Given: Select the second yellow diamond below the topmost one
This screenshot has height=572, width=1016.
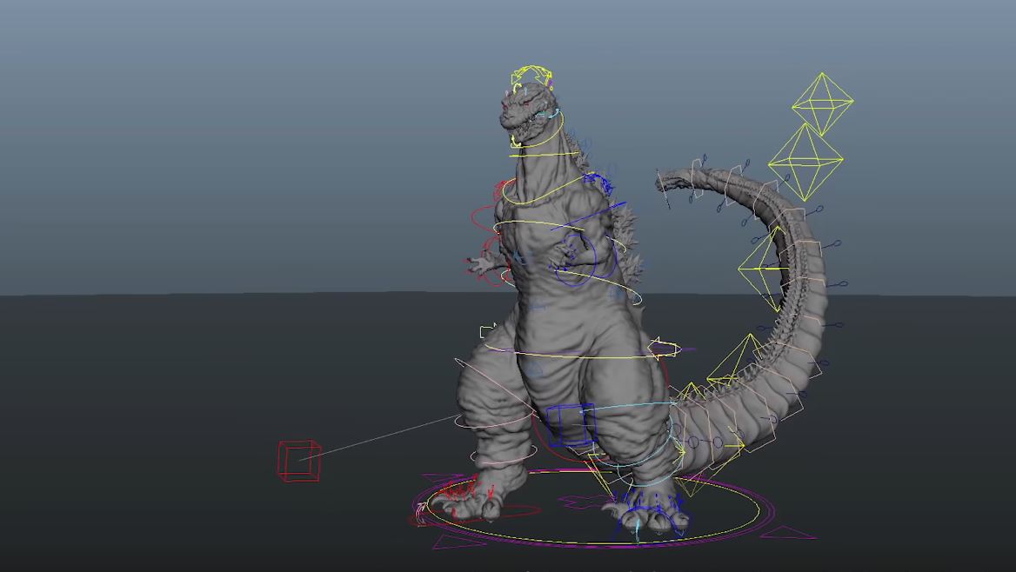Looking at the screenshot, I should 805,162.
